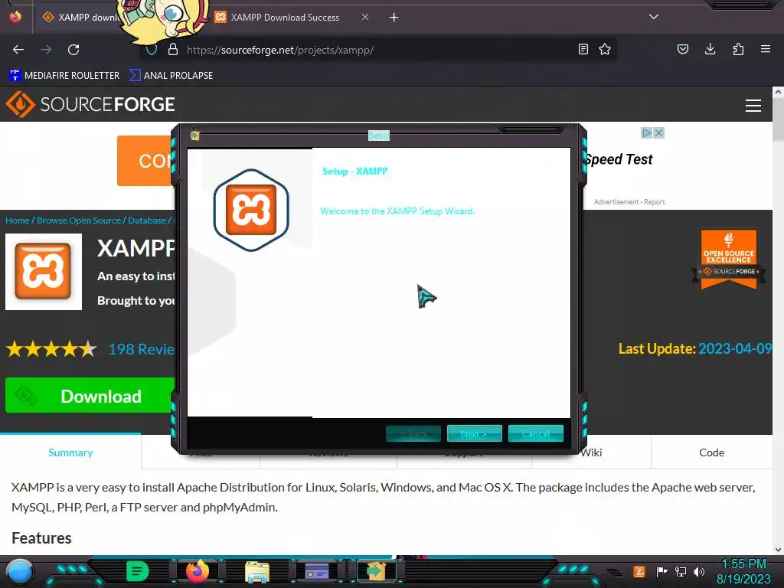Select the Summary tab
784x588 pixels.
click(x=70, y=452)
